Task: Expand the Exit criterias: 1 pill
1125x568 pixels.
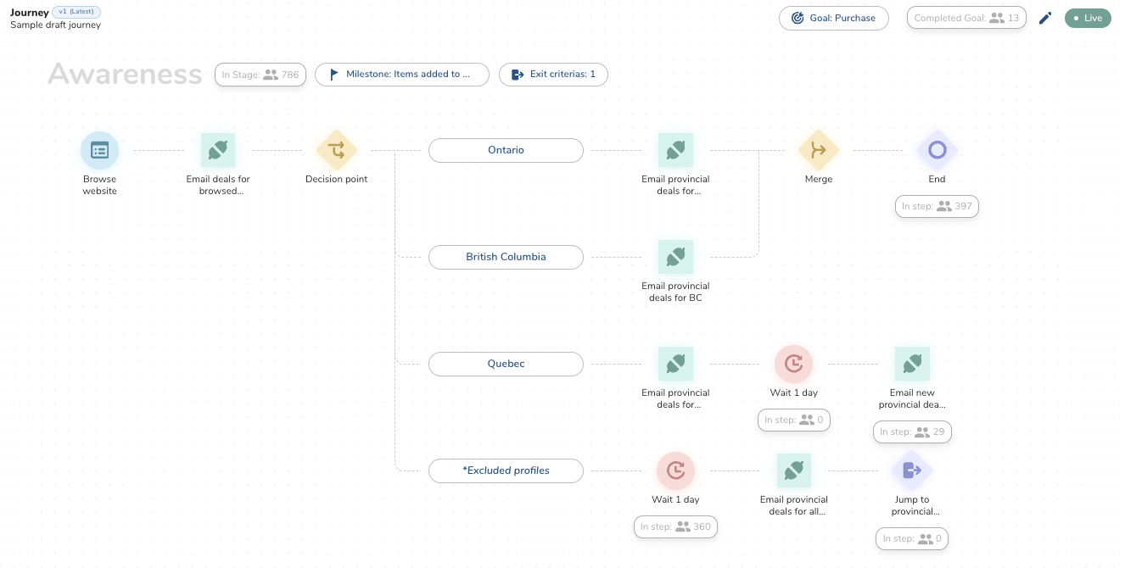Action: coord(553,75)
